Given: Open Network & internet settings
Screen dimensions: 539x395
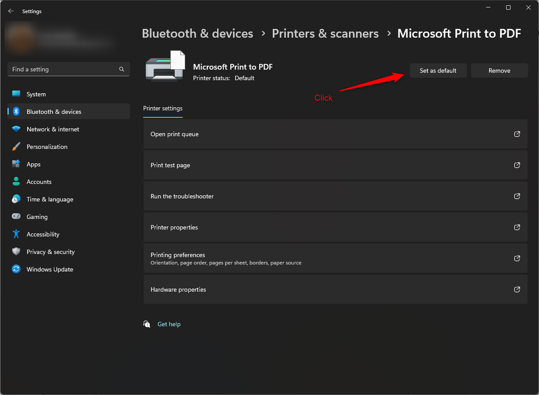Looking at the screenshot, I should pos(69,129).
